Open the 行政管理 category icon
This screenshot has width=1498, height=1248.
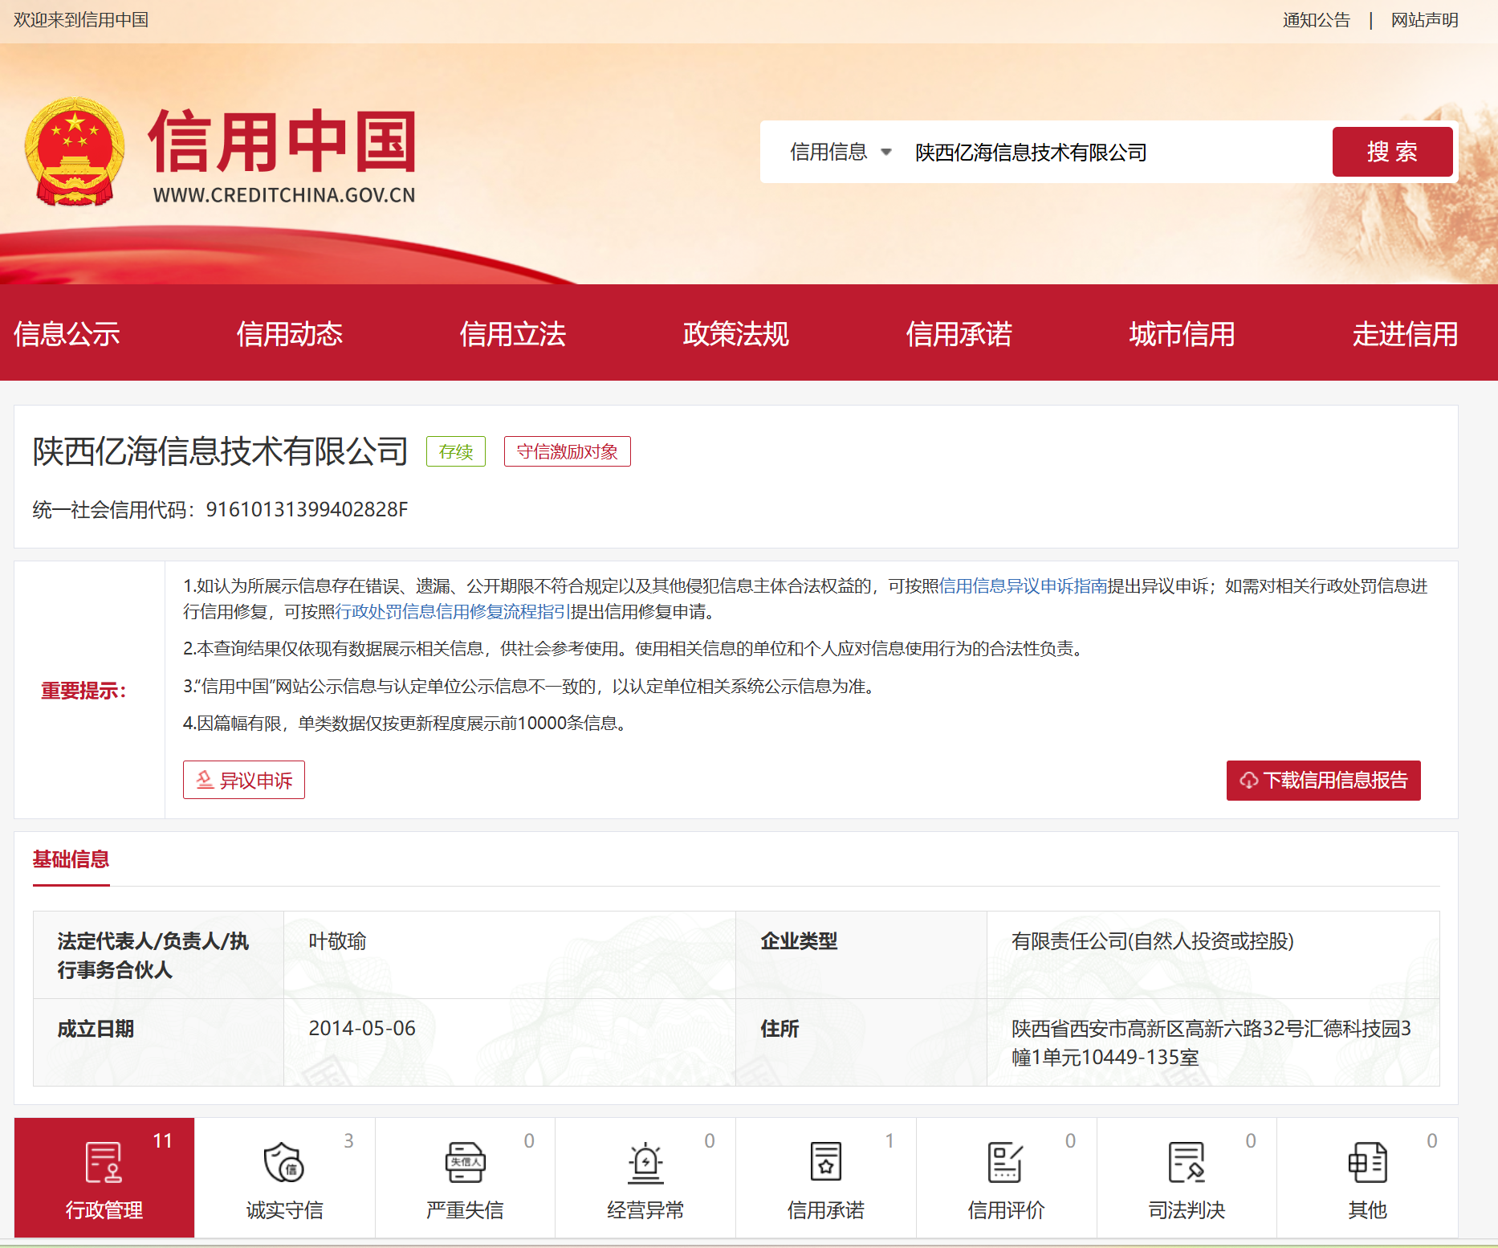click(x=104, y=1162)
